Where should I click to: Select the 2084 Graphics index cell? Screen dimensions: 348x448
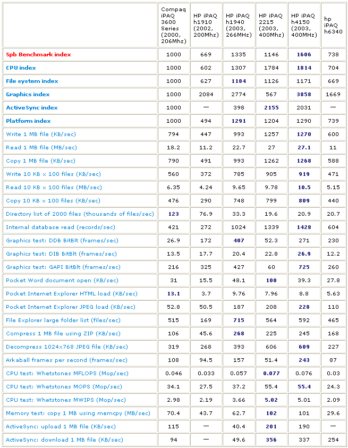206,94
